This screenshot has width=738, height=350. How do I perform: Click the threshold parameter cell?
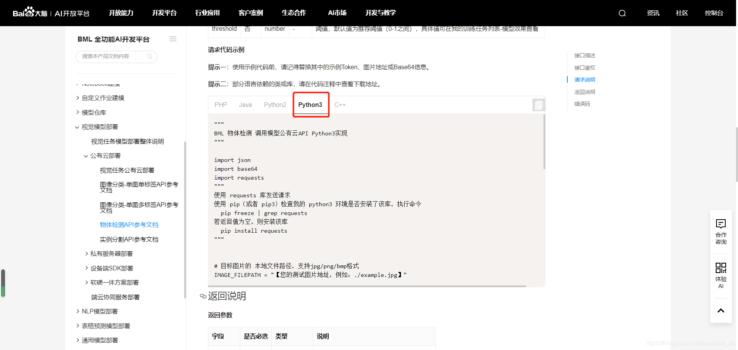[x=224, y=29]
